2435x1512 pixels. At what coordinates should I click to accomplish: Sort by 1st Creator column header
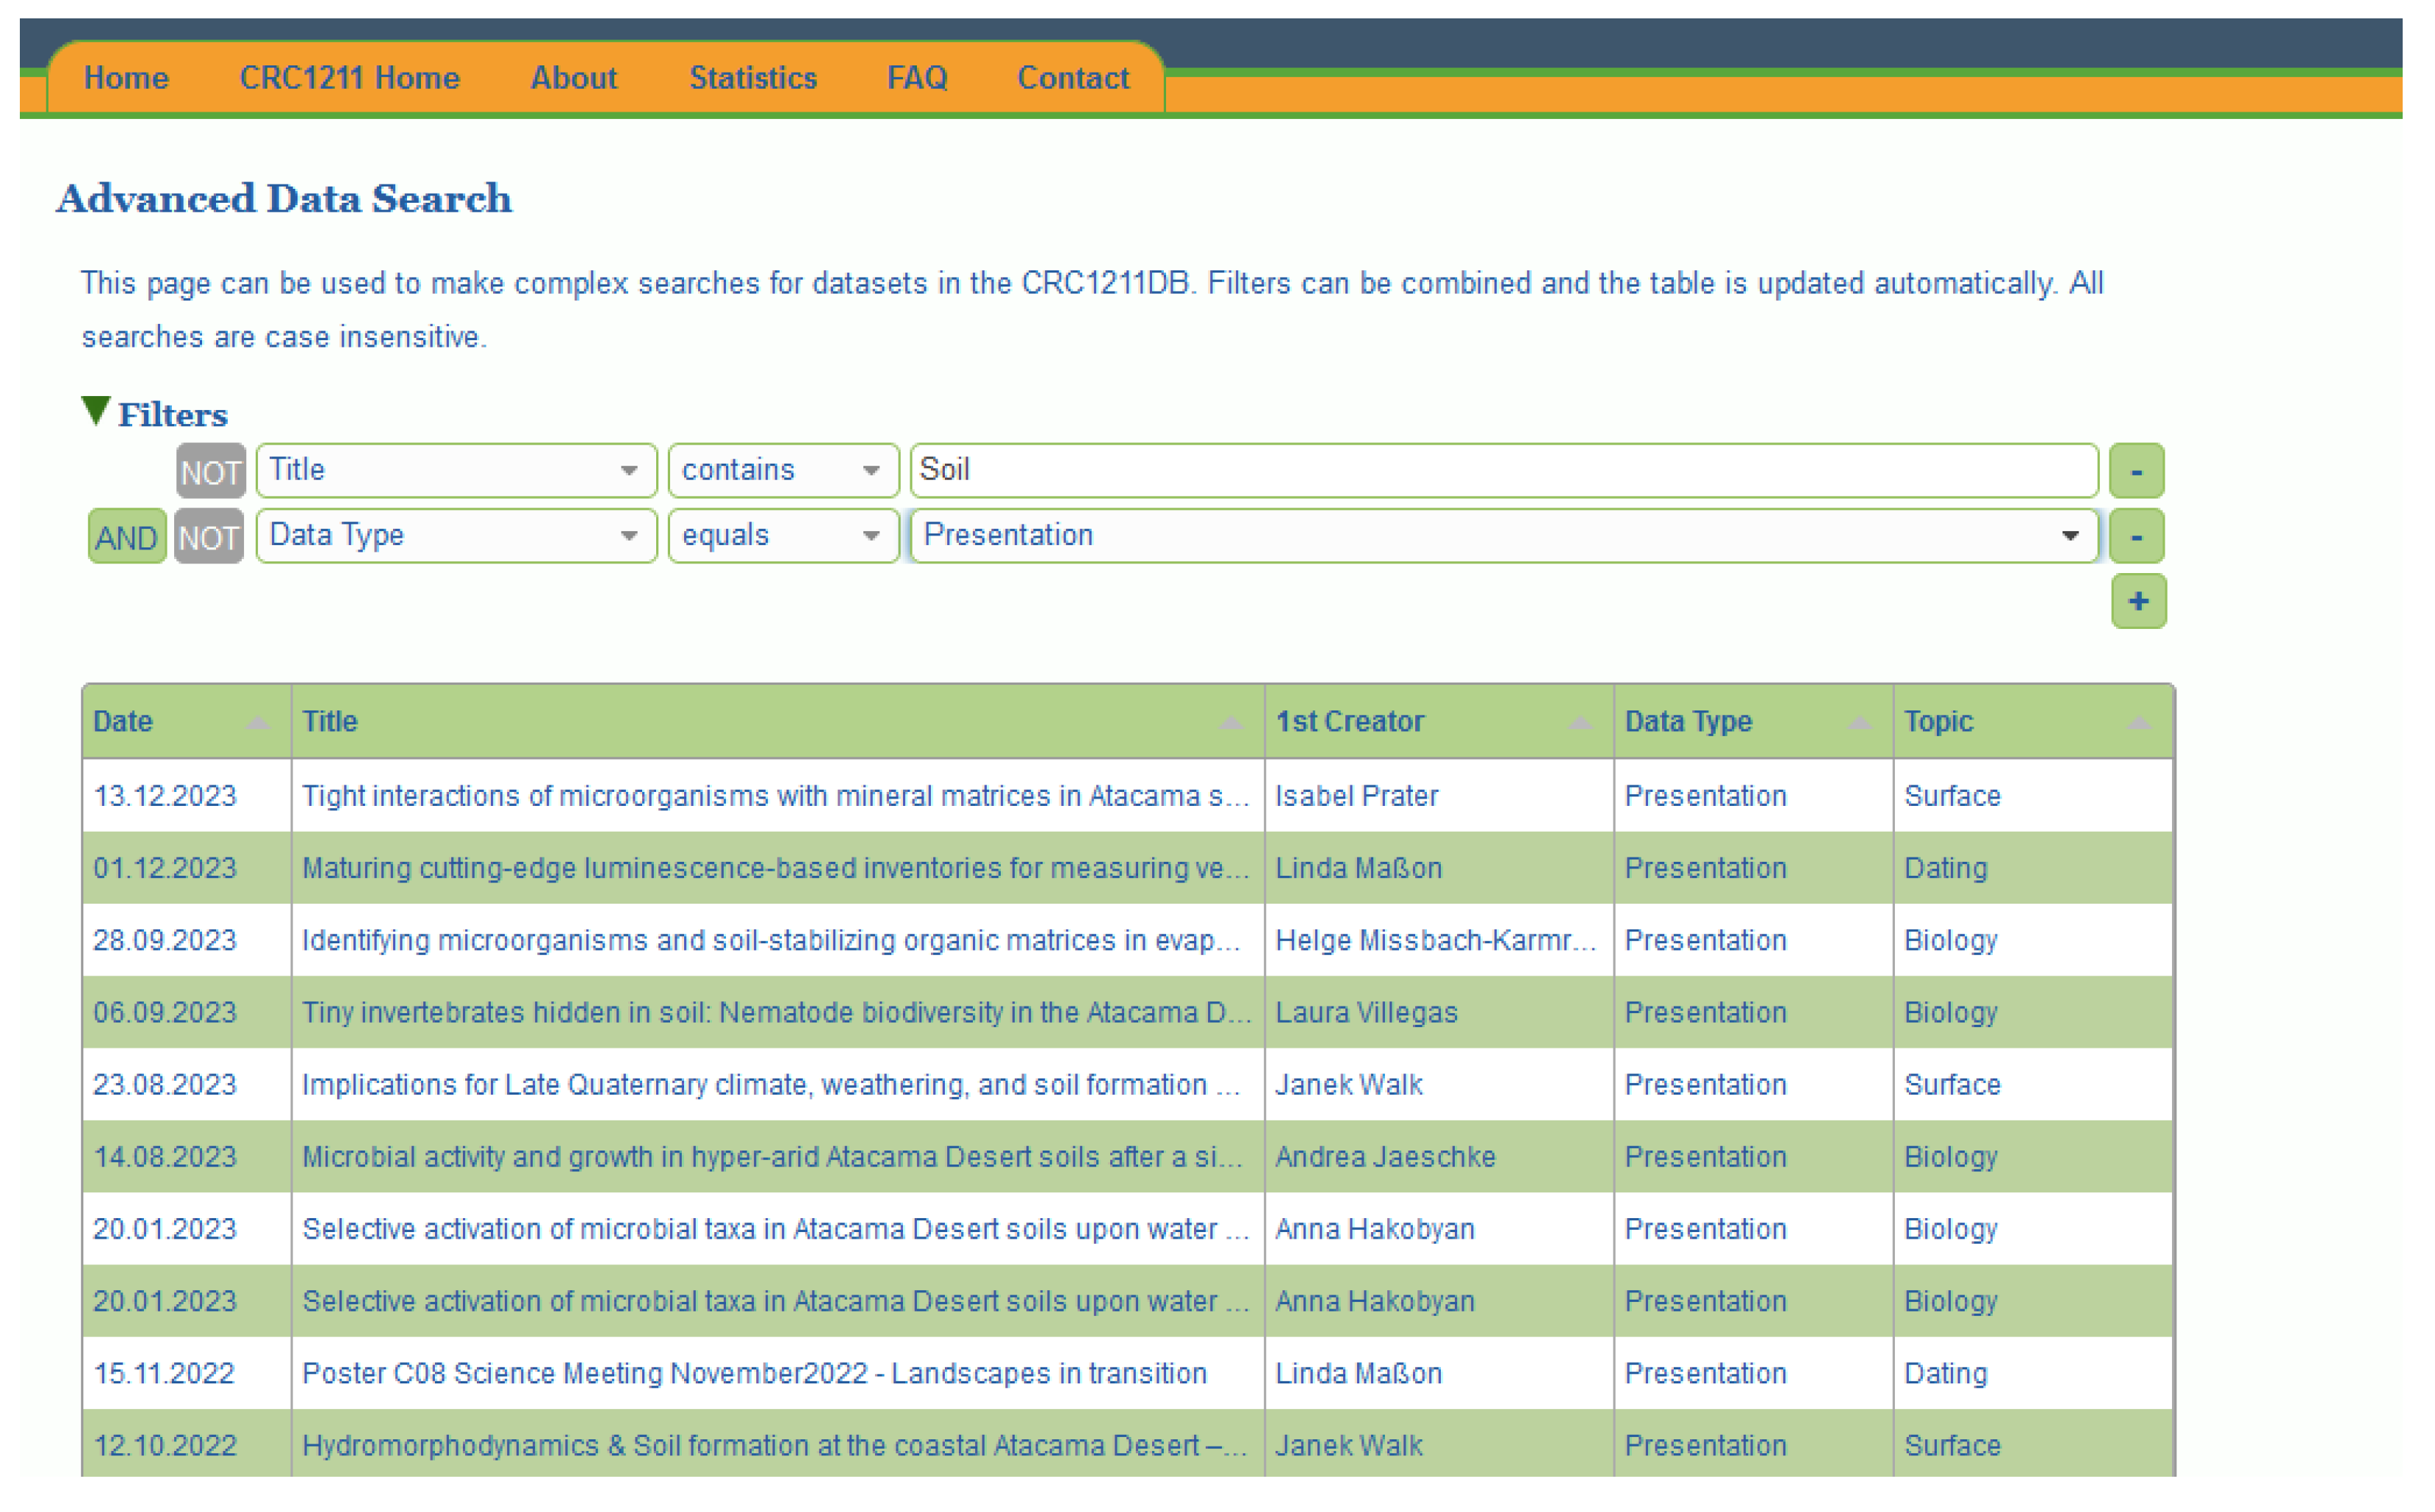(x=1438, y=722)
